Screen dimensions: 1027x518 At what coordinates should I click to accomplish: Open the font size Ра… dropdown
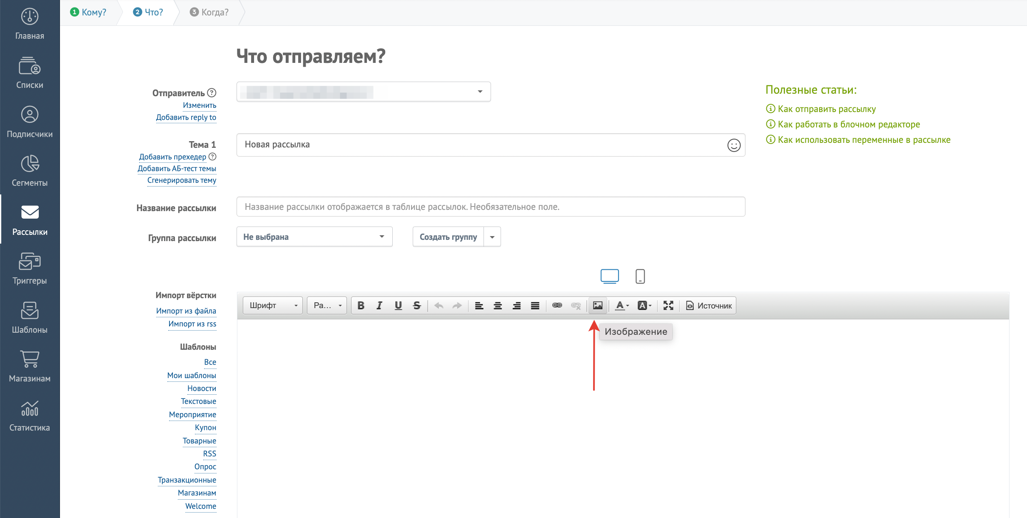coord(327,306)
